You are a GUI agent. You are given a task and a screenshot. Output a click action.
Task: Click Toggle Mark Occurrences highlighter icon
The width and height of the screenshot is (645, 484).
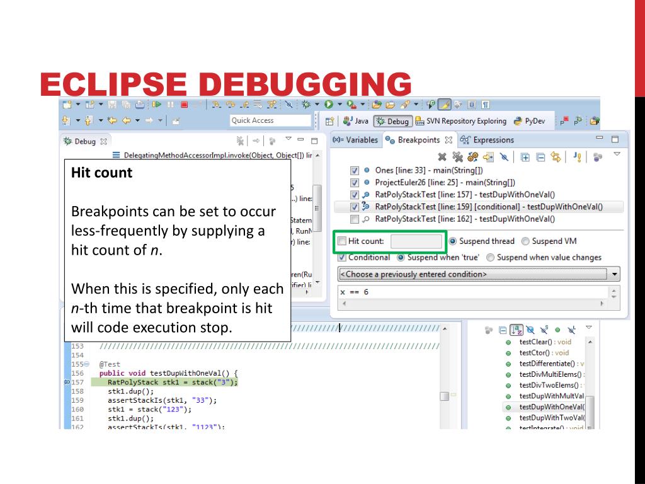444,105
